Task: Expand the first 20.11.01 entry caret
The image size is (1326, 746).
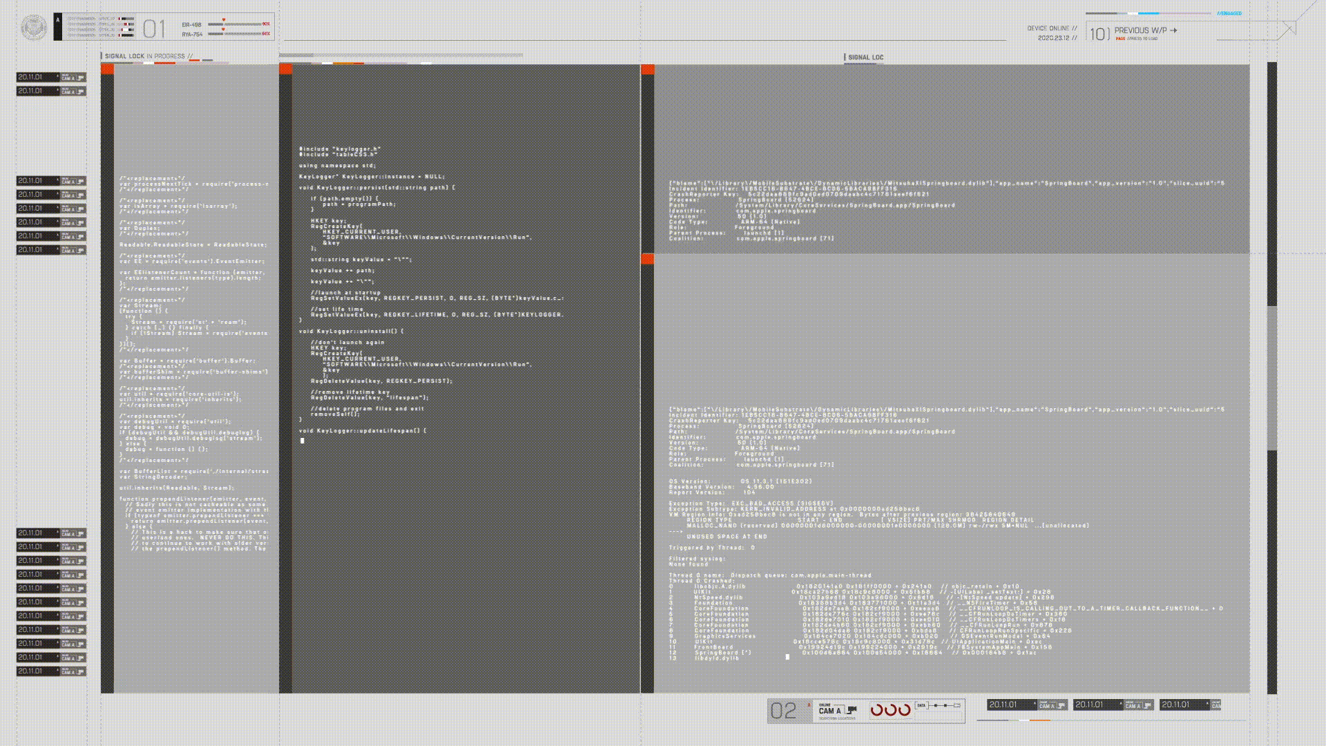Action: 57,77
